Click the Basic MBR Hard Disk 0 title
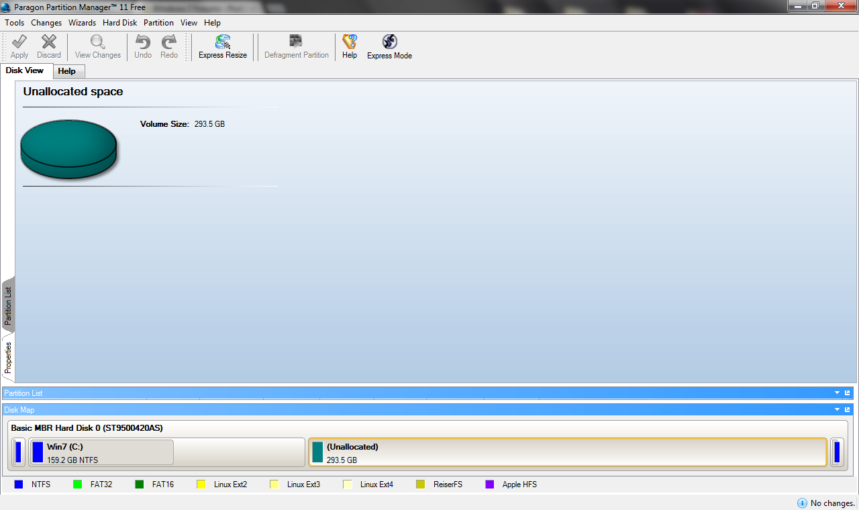Screen dimensions: 859x510 pos(87,427)
